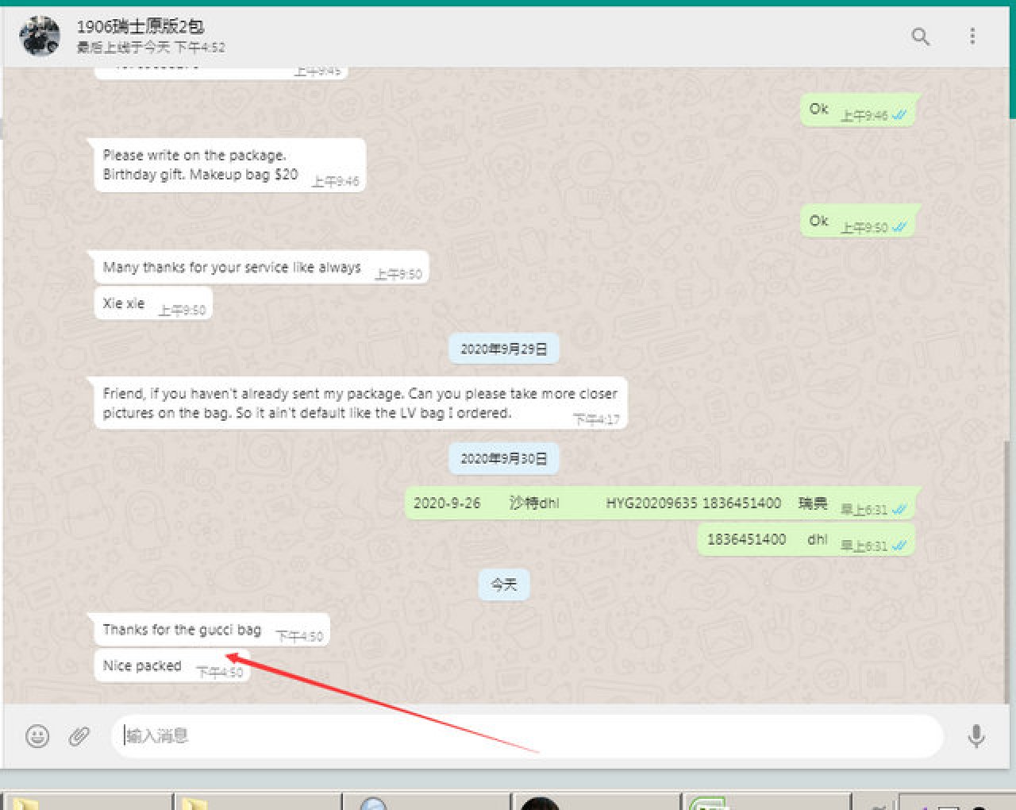Click the paperclip attach icon
Screen dimensions: 1016x810
tap(79, 736)
